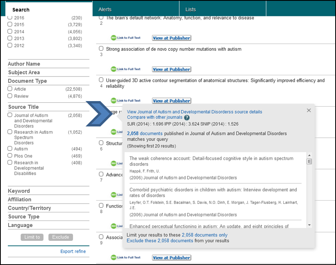Expand the Author Name filter section
The image size is (336, 265).
coord(24,64)
